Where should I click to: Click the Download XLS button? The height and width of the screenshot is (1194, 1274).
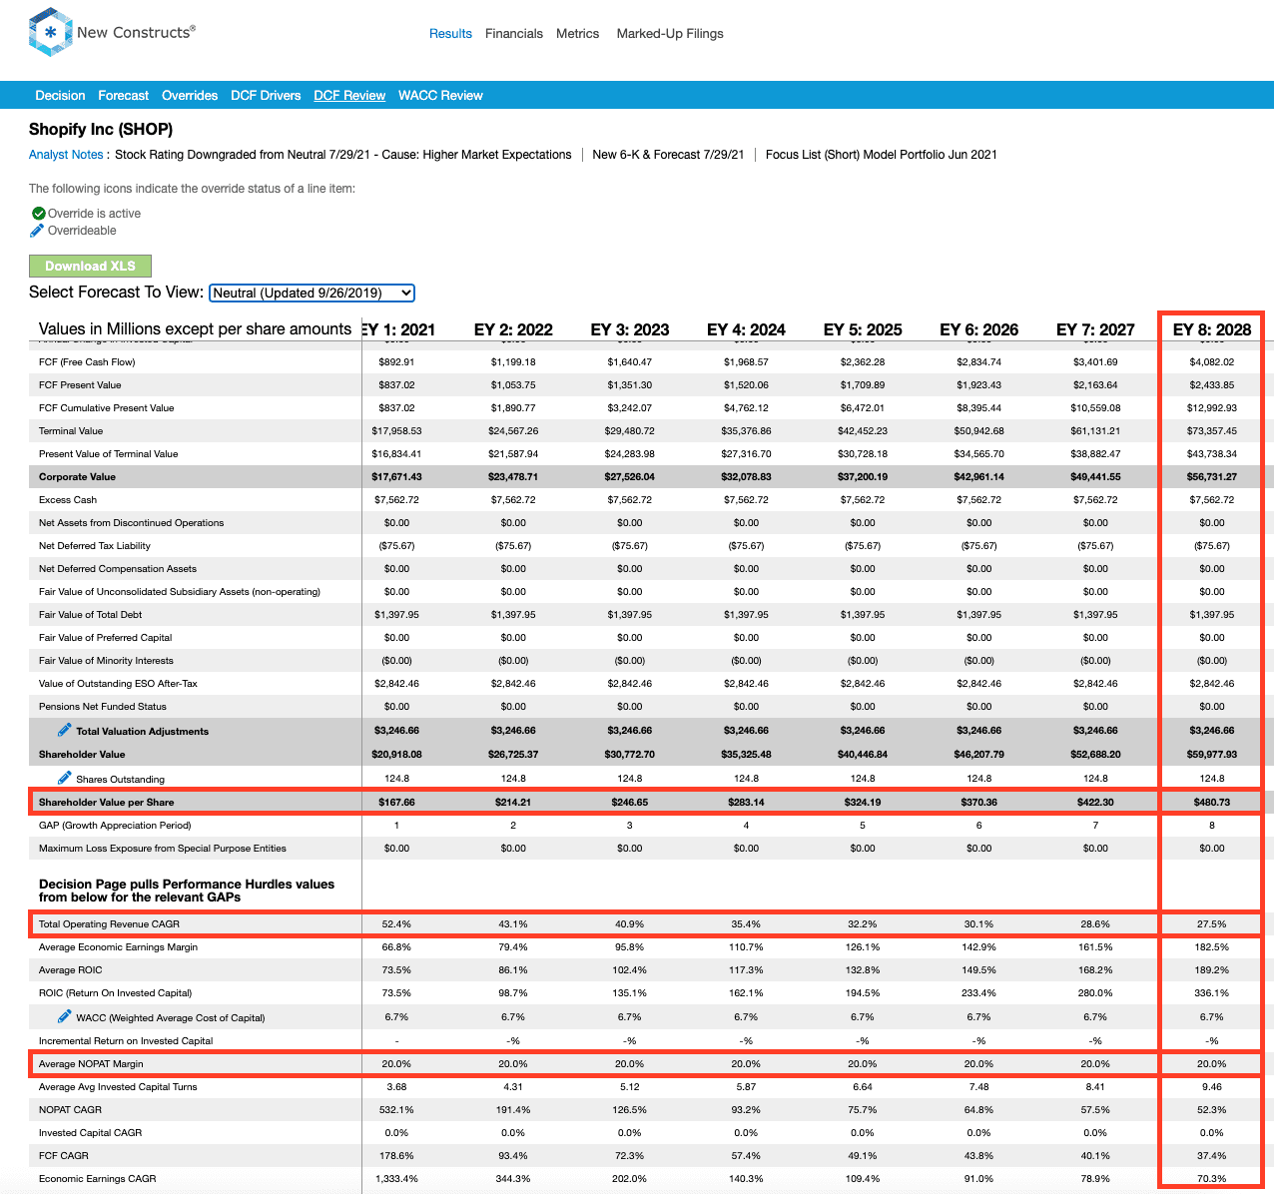click(90, 266)
